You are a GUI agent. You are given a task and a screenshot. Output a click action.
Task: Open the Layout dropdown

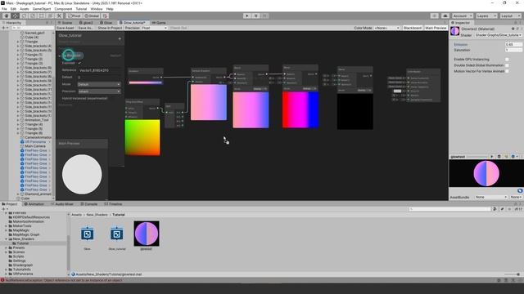click(x=510, y=16)
